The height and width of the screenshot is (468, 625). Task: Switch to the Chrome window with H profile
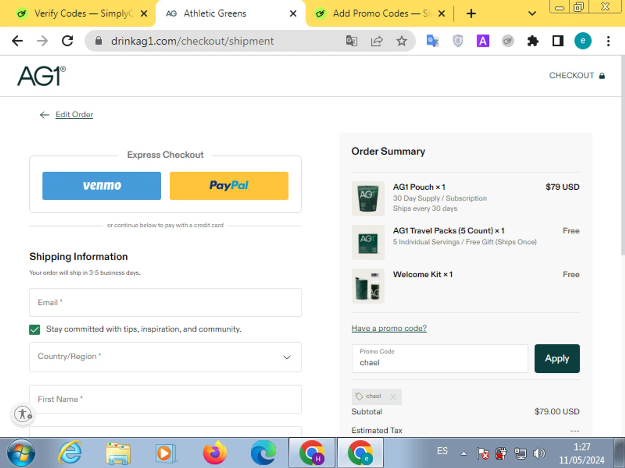[x=312, y=453]
